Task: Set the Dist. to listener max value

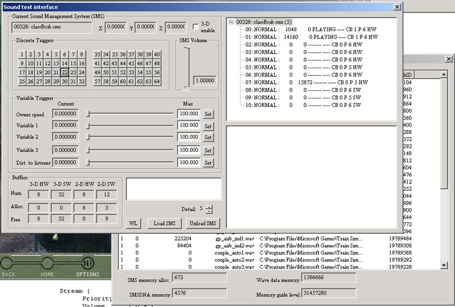Action: (208, 163)
